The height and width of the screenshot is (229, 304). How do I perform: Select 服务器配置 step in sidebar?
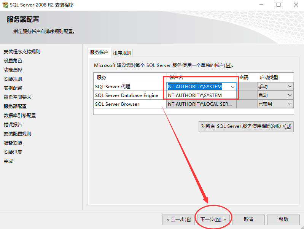pos(15,106)
